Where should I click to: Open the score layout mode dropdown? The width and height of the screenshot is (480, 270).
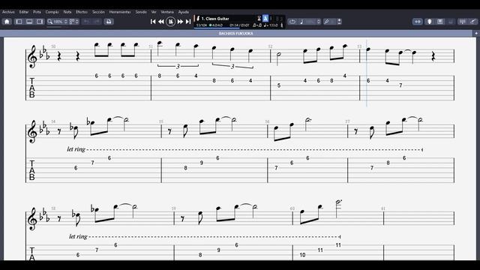click(x=73, y=22)
